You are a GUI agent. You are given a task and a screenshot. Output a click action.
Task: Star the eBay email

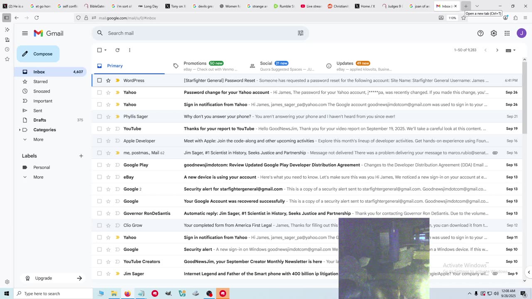tap(108, 177)
